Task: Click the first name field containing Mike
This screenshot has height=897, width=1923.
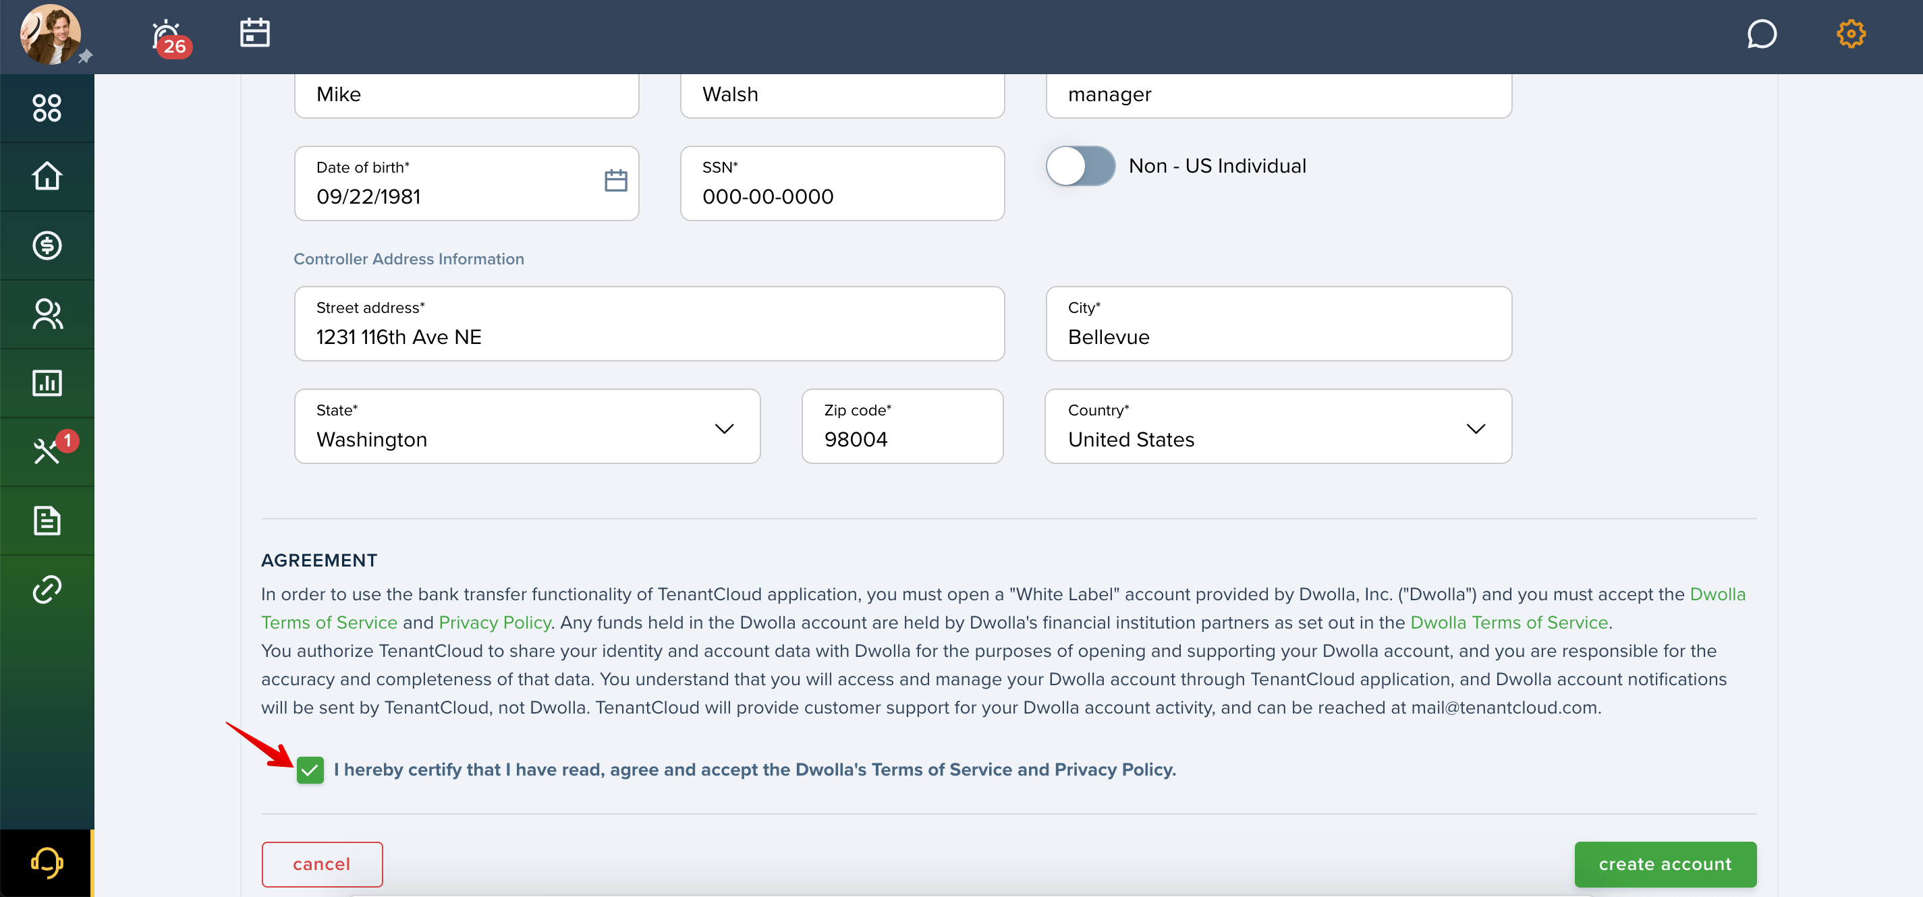Action: [466, 95]
